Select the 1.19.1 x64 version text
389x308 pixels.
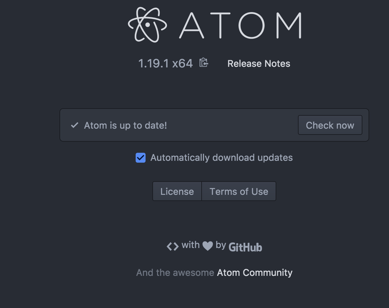pyautogui.click(x=165, y=63)
